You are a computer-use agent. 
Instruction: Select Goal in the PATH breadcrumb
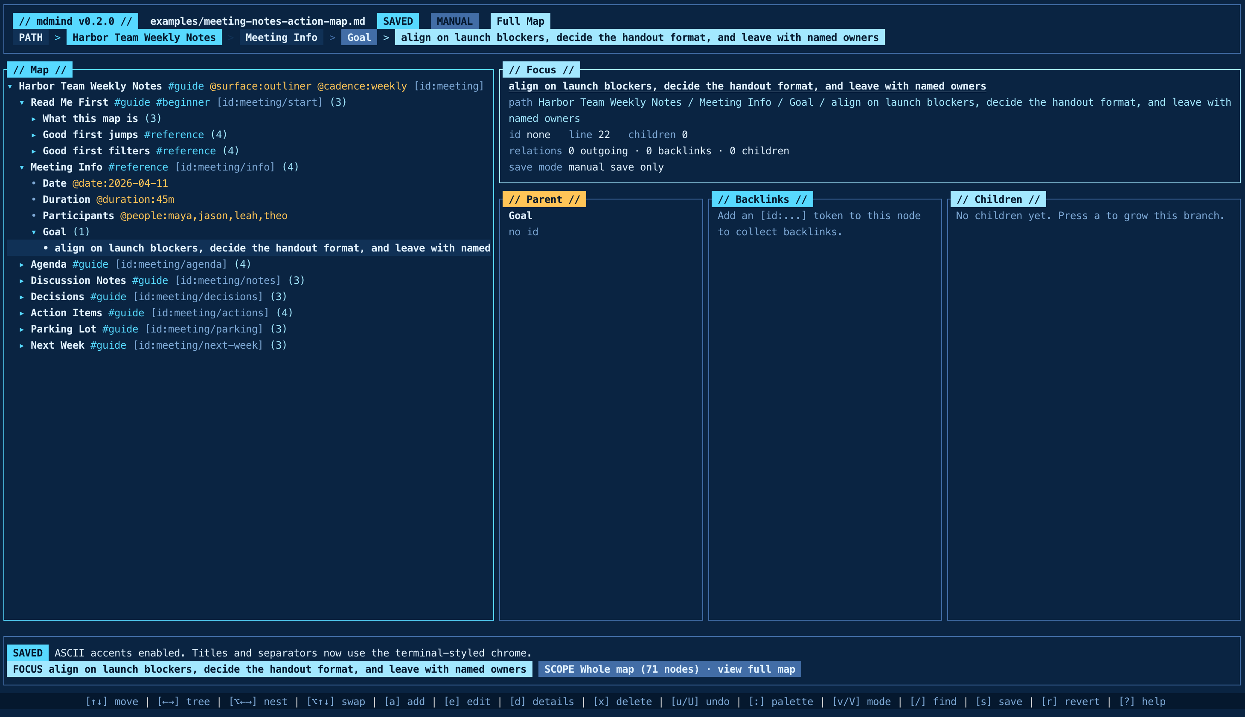(x=359, y=37)
